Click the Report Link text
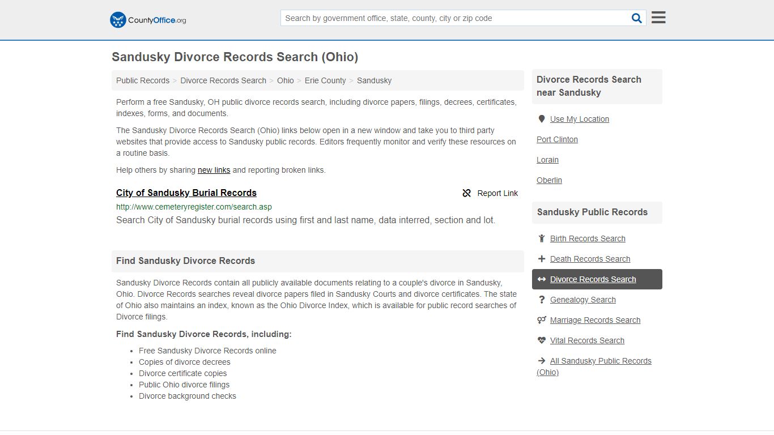The width and height of the screenshot is (774, 435). coord(497,193)
